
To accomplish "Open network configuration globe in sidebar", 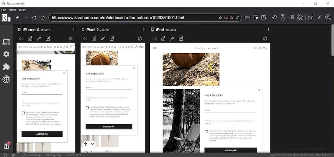I will pos(6,79).
